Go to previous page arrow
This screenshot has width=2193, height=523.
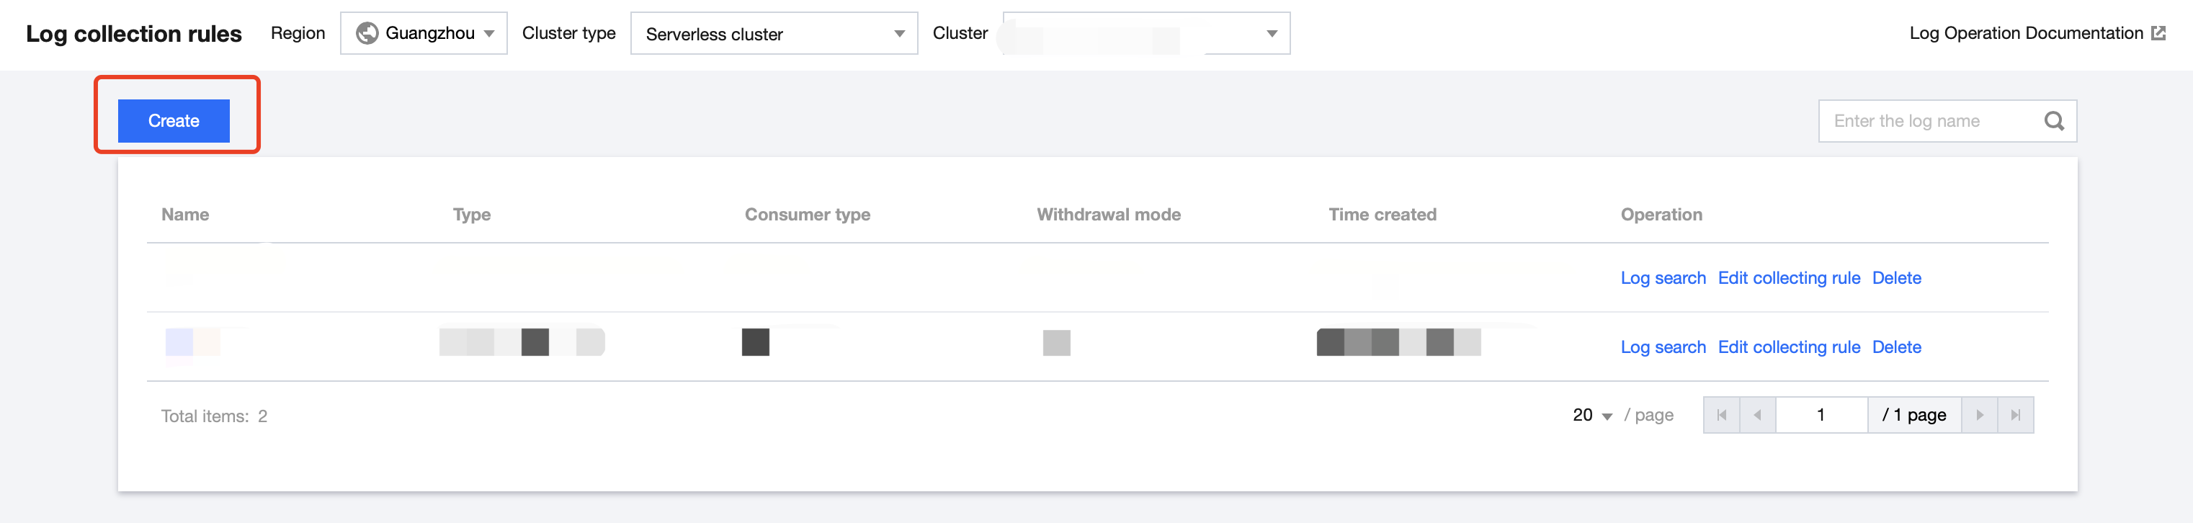click(x=1757, y=415)
